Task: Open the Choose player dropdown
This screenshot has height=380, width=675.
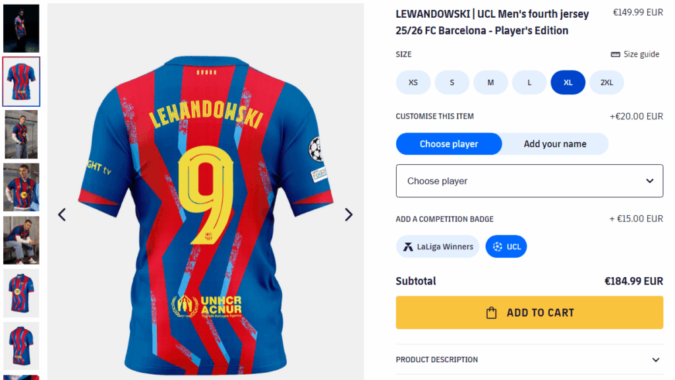Action: tap(529, 181)
